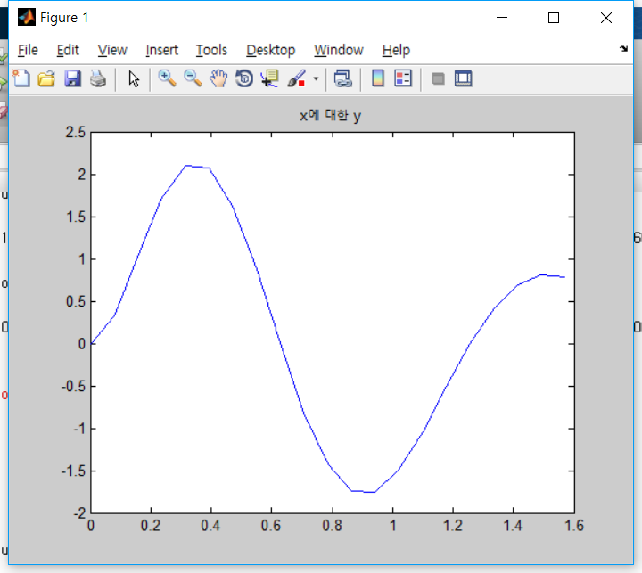Open file using the folder icon
This screenshot has width=642, height=573.
pyautogui.click(x=46, y=78)
